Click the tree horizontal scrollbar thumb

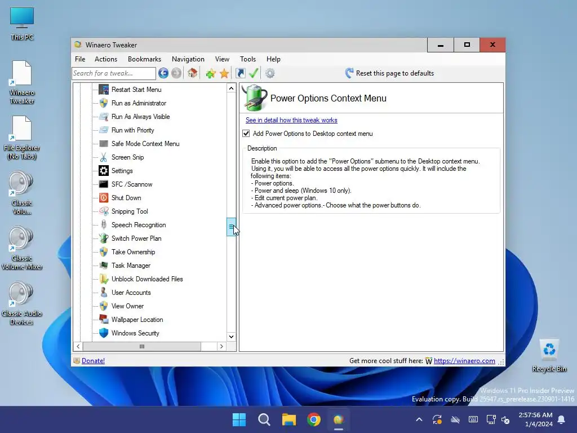click(142, 347)
